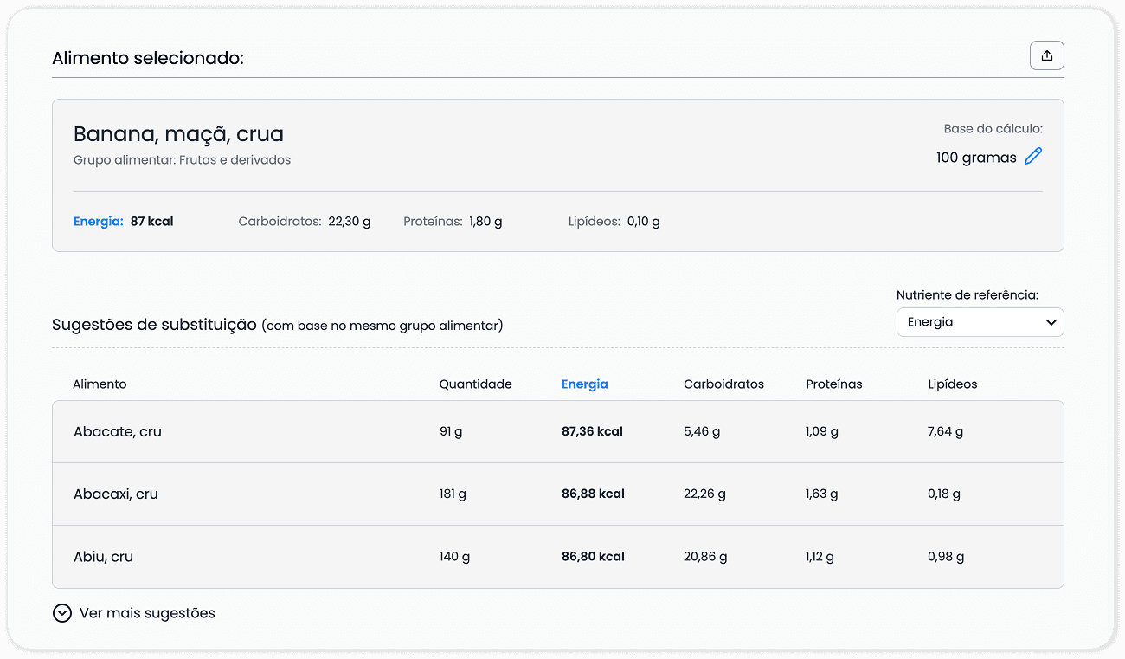This screenshot has height=659, width=1125.
Task: Sort table by the Lipídeos column
Action: click(x=952, y=384)
